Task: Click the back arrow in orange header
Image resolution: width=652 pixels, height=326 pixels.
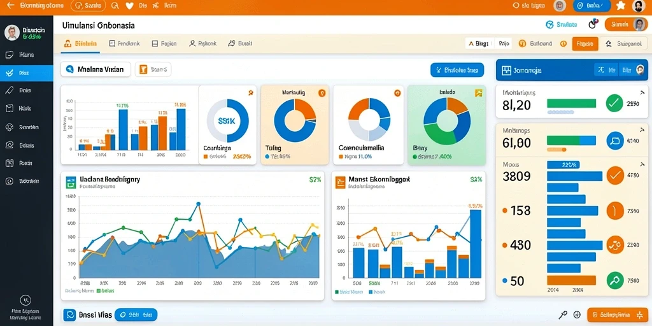Action: 11,5
